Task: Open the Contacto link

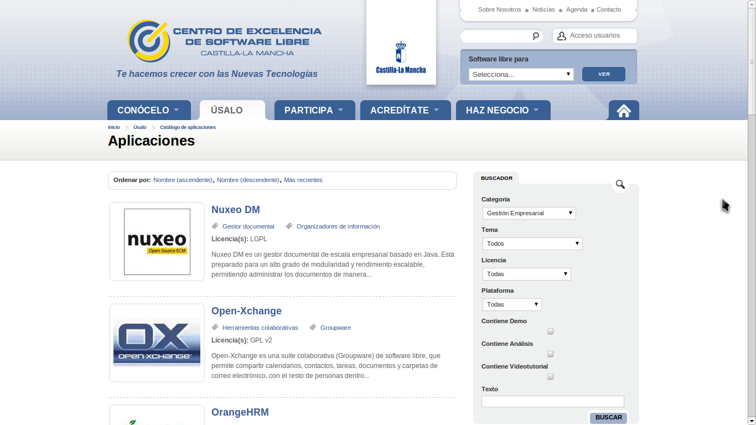Action: [609, 9]
